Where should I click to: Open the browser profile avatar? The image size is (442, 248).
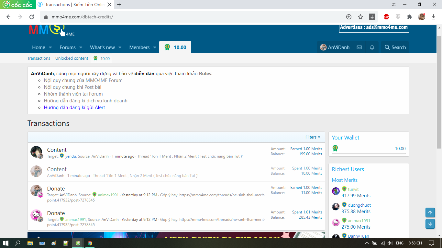tap(422, 17)
